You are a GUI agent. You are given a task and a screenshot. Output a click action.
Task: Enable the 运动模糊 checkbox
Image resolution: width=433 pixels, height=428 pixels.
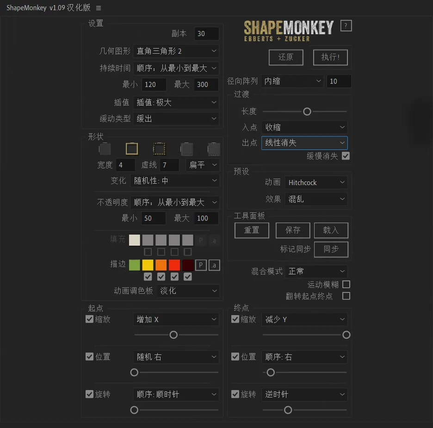(346, 284)
